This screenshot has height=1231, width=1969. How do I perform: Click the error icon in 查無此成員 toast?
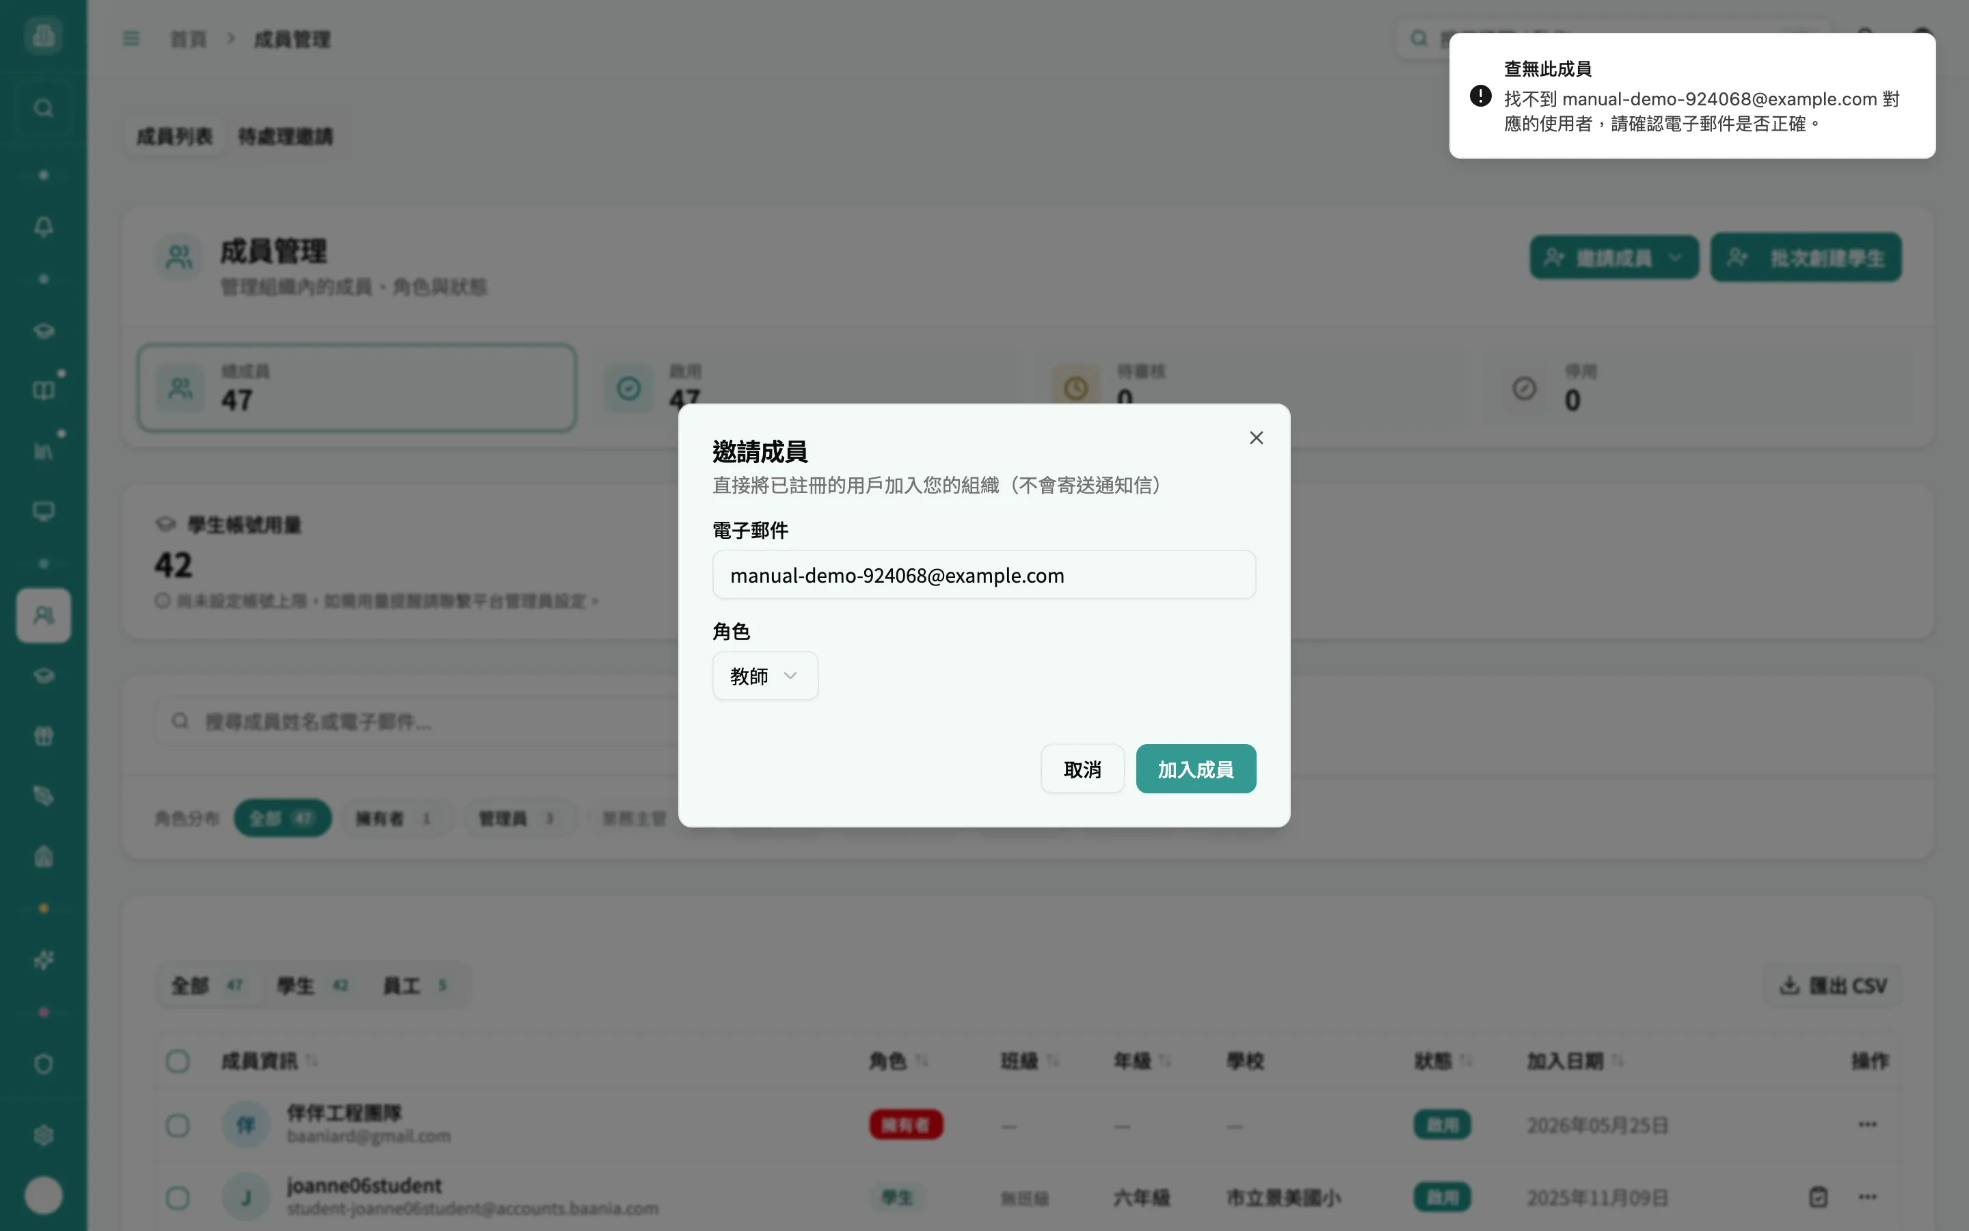point(1480,96)
